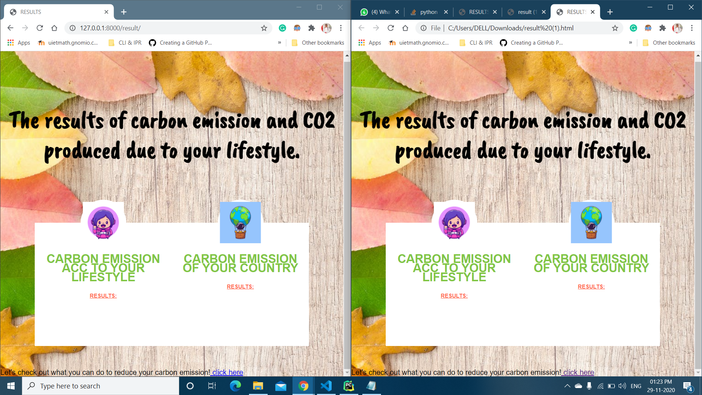This screenshot has height=395, width=702.
Task: Open the Extensions puzzle icon in the right browser
Action: [663, 28]
